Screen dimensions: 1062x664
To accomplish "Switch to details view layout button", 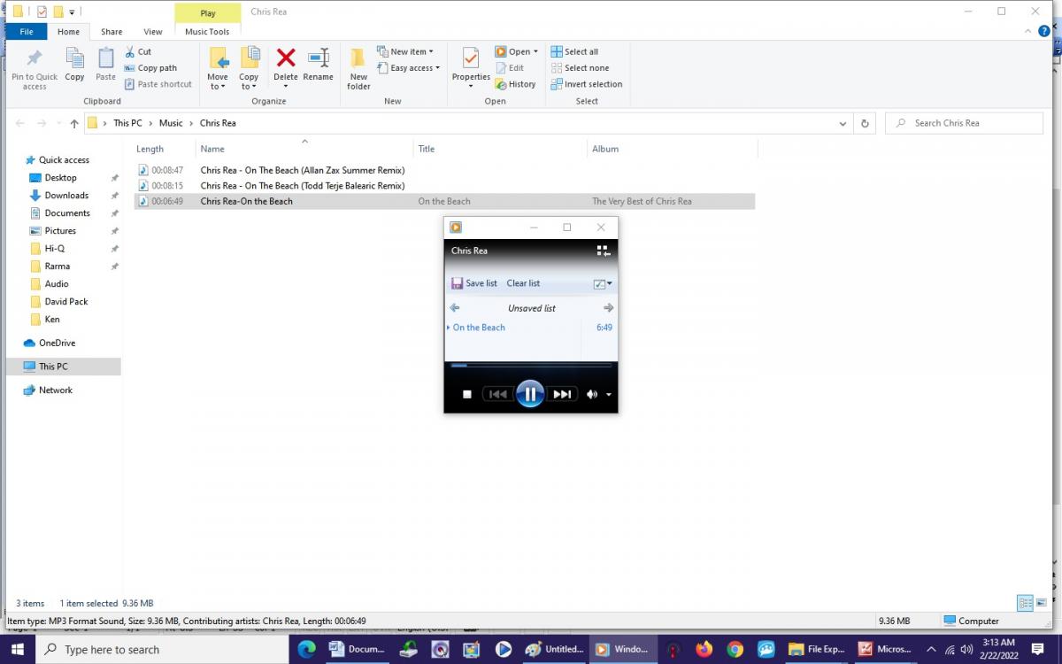I will [x=1025, y=603].
